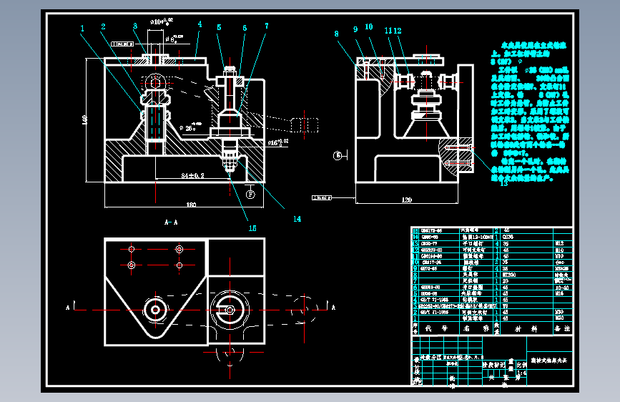This screenshot has height=402, width=620.
Task: Select the ø16 diameter dimension text
Action: coord(278,142)
